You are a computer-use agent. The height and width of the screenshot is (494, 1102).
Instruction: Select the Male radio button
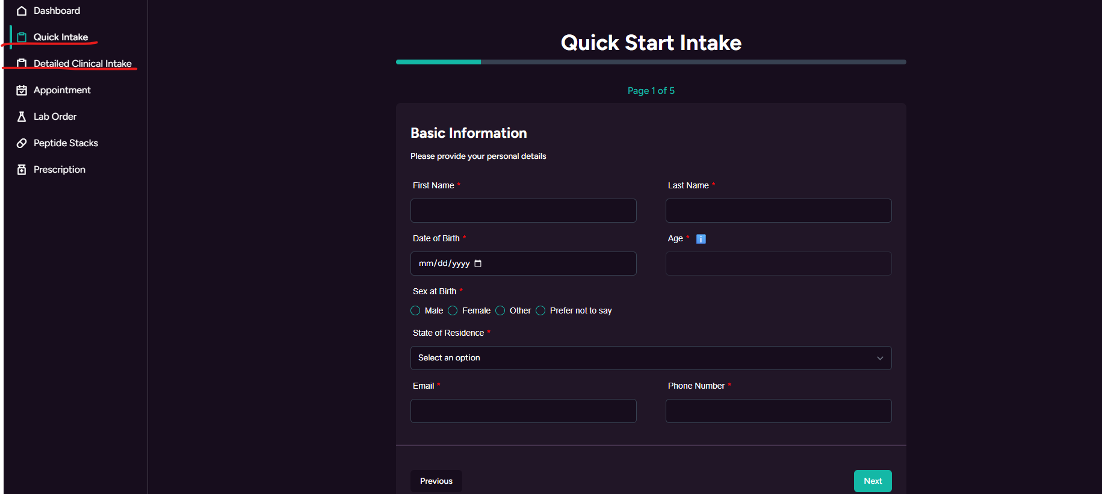coord(415,310)
